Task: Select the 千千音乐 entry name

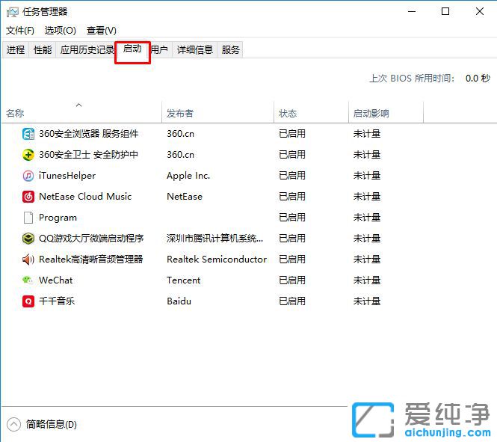Action: pos(57,301)
